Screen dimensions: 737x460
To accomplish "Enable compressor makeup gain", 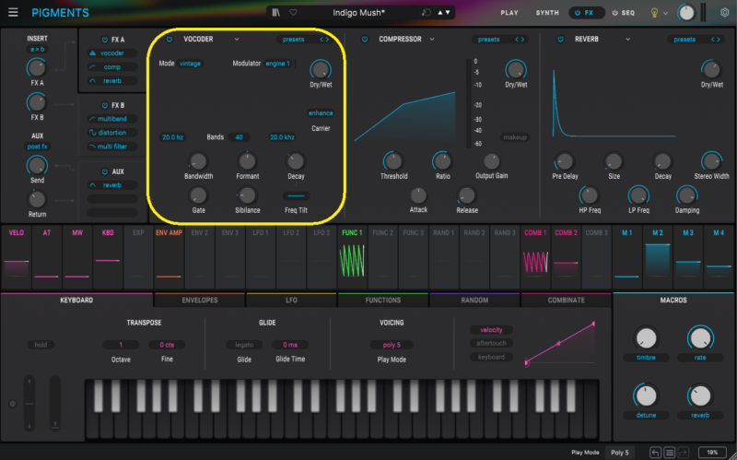I will (x=515, y=137).
